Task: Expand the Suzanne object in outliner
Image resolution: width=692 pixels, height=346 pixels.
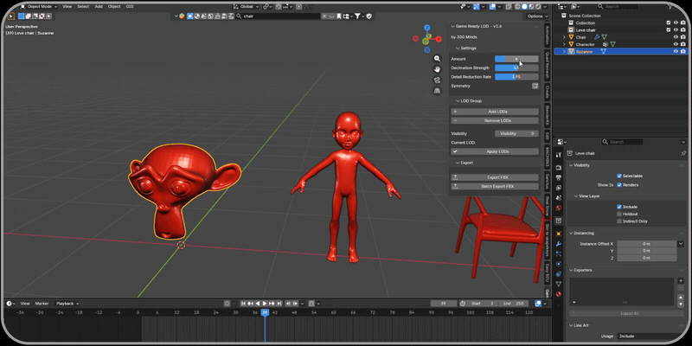Action: [x=564, y=51]
